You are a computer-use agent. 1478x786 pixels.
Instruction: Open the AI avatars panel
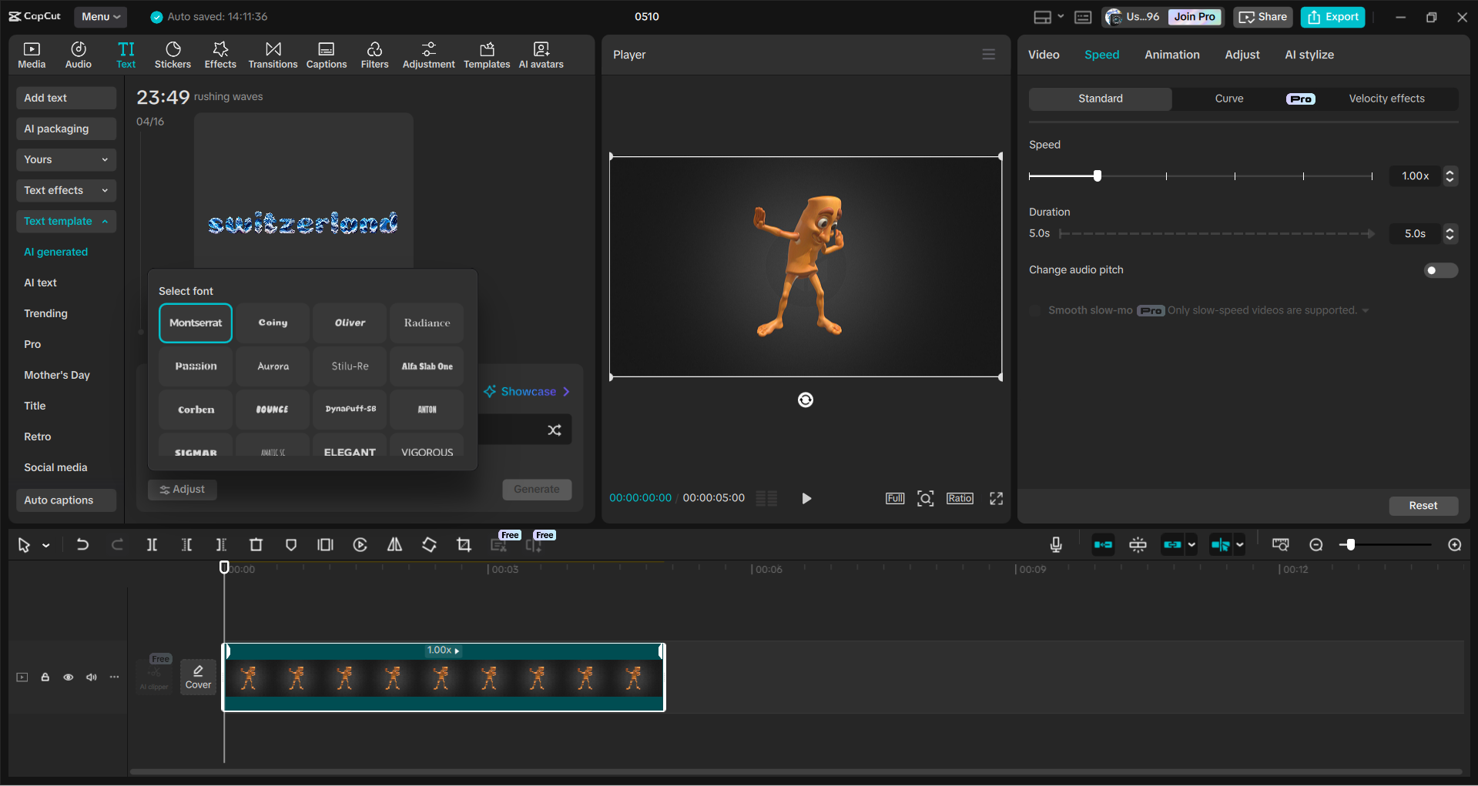[541, 54]
